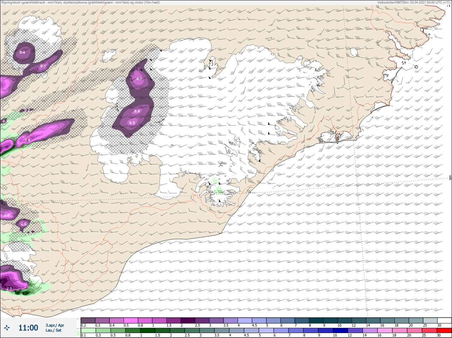The height and width of the screenshot is (338, 452).
Task: Pick lower-row medium green swatch at 0.5
Action: (118, 330)
